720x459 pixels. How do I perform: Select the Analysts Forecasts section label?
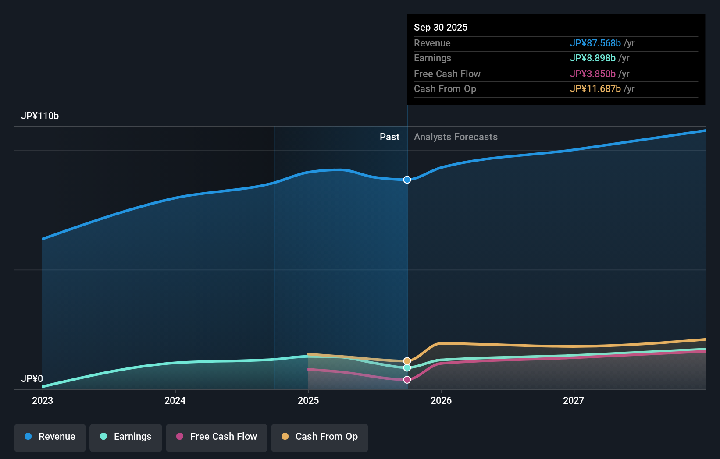click(x=456, y=137)
